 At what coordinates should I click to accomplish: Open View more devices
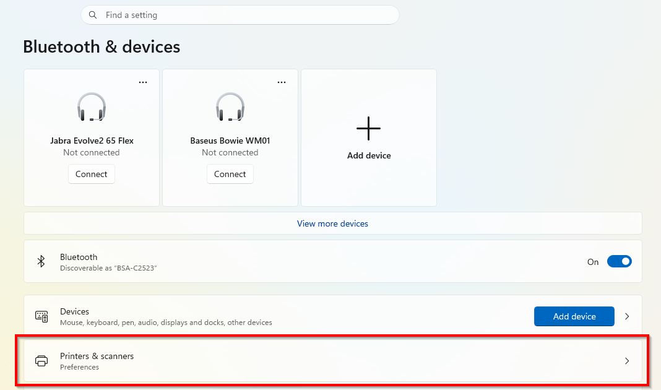(x=332, y=223)
